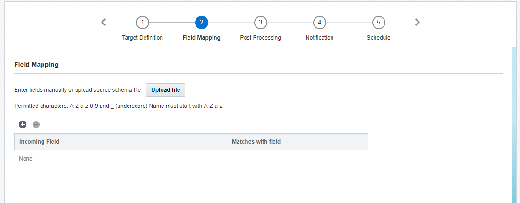Go to the previous wizard step arrow
This screenshot has height=203, width=520.
103,22
